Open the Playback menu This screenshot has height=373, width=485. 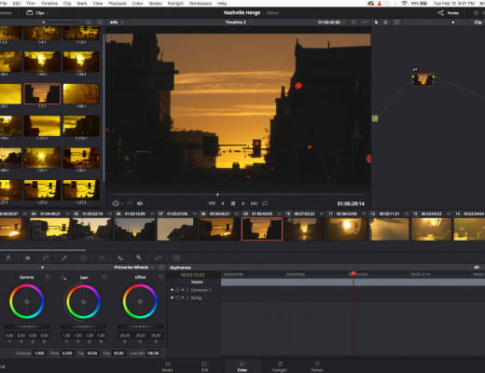[x=118, y=4]
